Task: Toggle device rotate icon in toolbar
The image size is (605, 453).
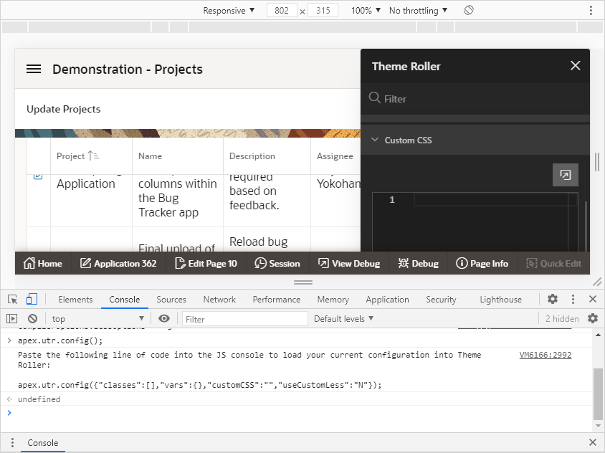Action: pos(468,10)
